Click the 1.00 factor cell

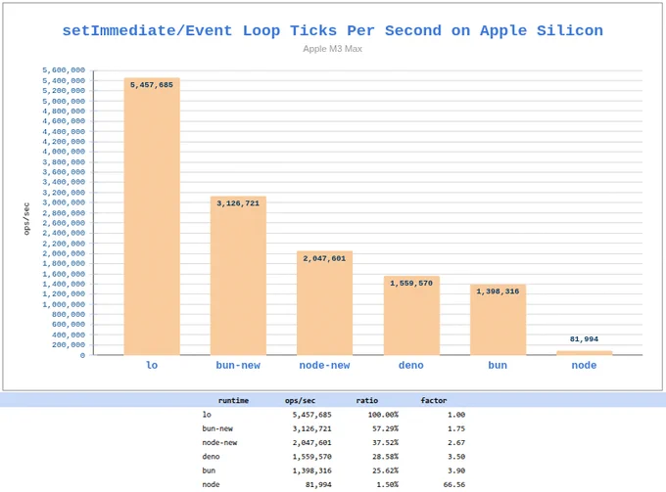[x=456, y=415]
